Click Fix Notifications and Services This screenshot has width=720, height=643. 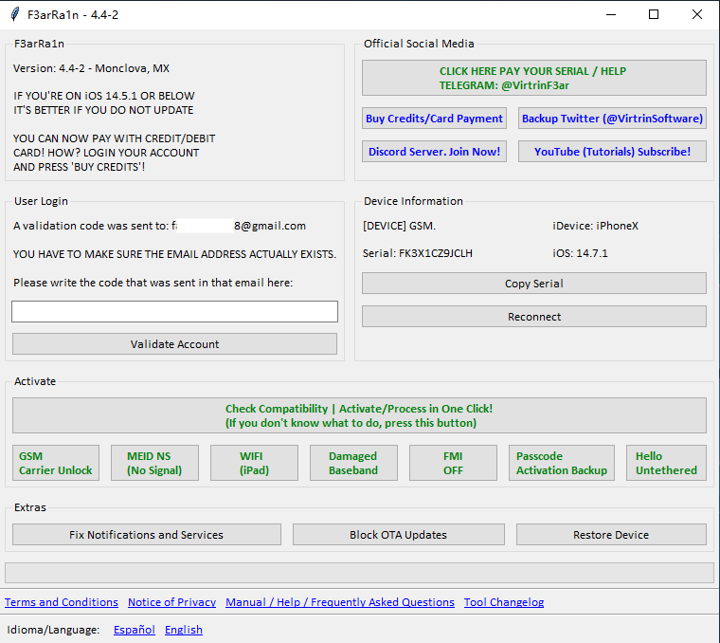147,535
